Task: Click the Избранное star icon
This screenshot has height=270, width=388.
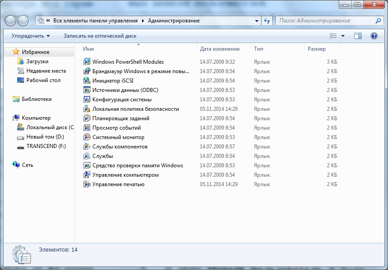Action: 16,52
